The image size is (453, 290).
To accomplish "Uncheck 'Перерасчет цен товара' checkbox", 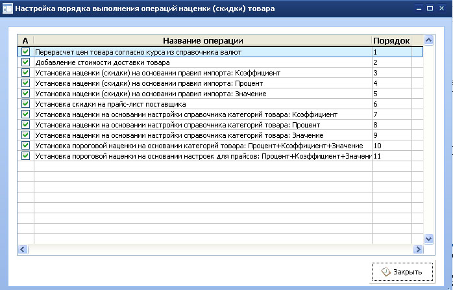I will (x=25, y=52).
